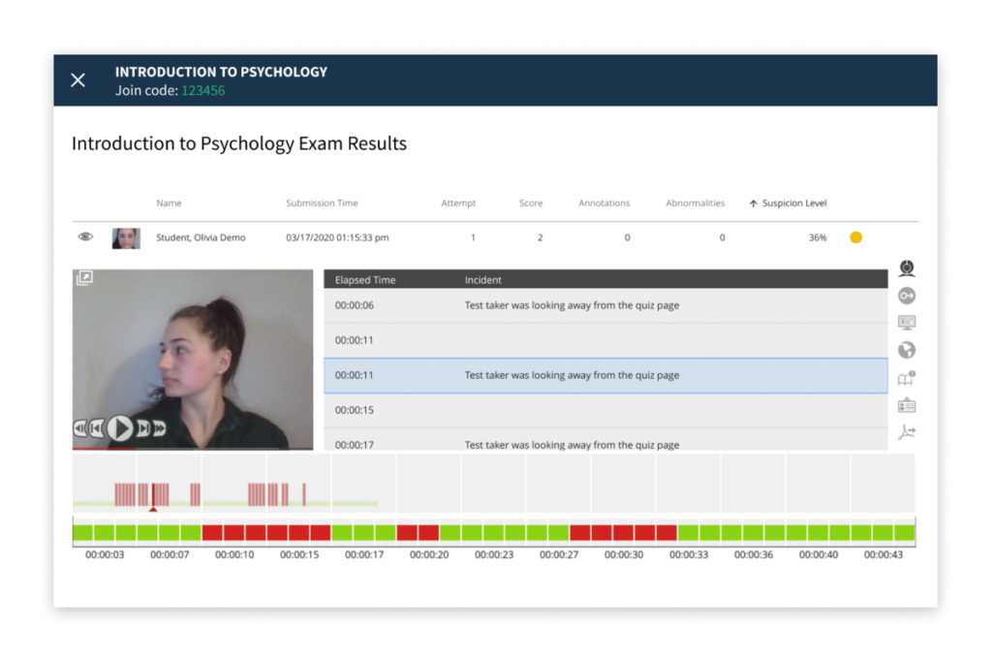Sort by Submission Time column

pos(322,204)
